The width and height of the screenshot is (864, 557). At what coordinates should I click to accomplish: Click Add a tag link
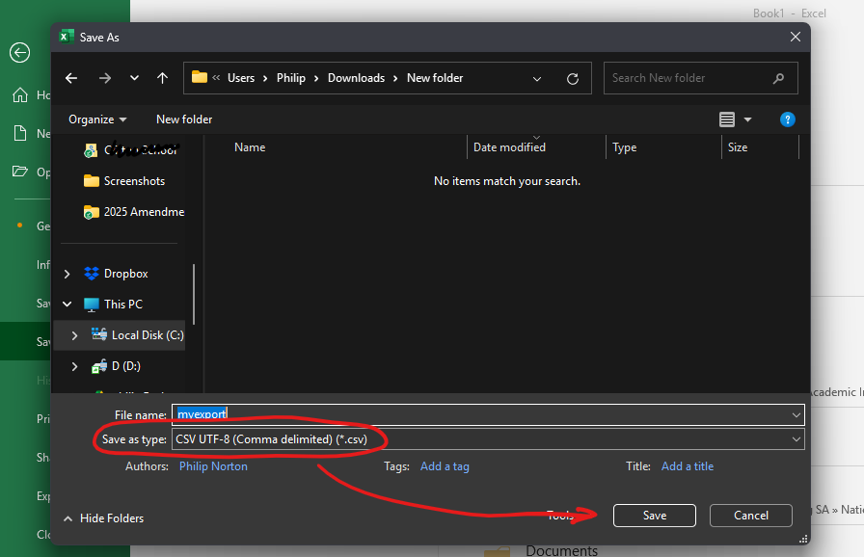[x=445, y=466]
